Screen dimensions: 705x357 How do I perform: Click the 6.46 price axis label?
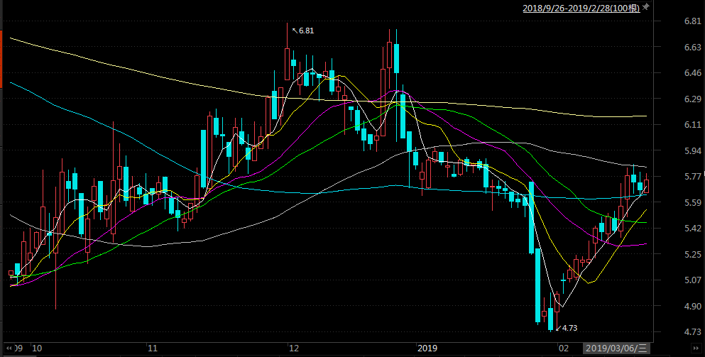[692, 73]
